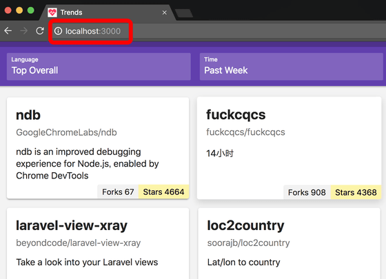The height and width of the screenshot is (279, 386).
Task: Click beyondcode/laravel-view-xray path text
Action: 79,242
